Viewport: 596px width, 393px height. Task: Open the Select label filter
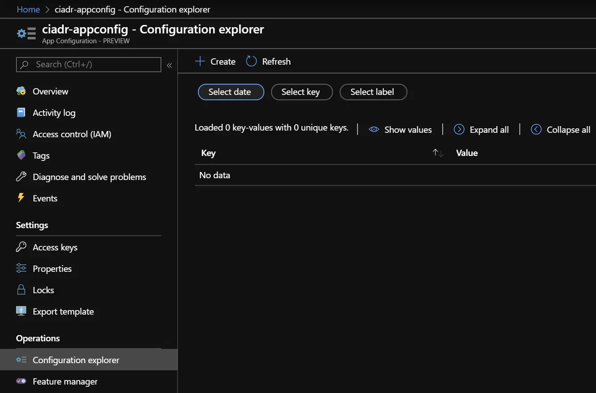[x=373, y=92]
